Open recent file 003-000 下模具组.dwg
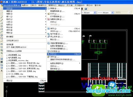This screenshot has height=97, width=133. point(25,76)
